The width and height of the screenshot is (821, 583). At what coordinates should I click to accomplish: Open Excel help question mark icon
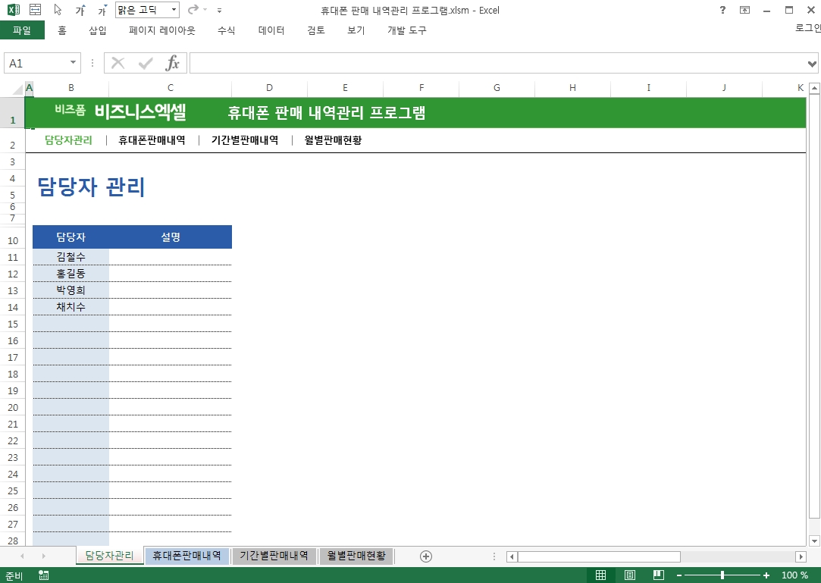[722, 10]
